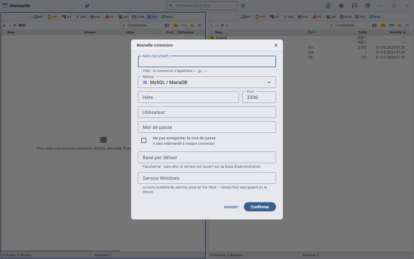Open the feedback icon in title bar
Screen dimensions: 414x259
[x=354, y=6]
